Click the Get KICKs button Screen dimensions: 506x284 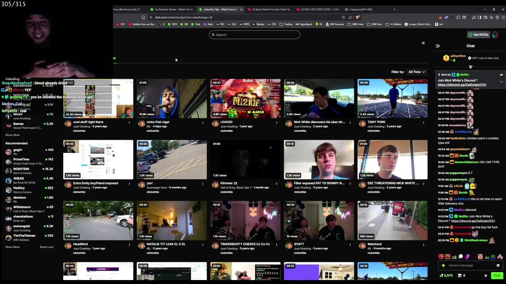click(478, 35)
